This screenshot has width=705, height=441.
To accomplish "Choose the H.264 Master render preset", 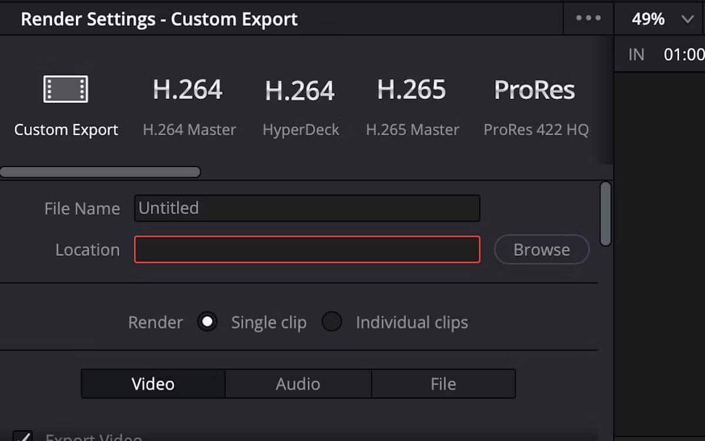I will coord(189,109).
